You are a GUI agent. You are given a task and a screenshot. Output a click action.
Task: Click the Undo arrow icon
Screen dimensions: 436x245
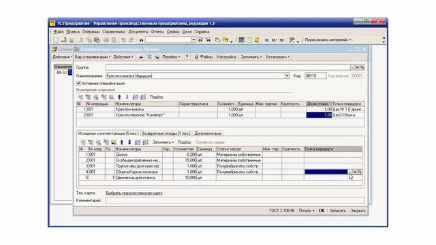(123, 40)
